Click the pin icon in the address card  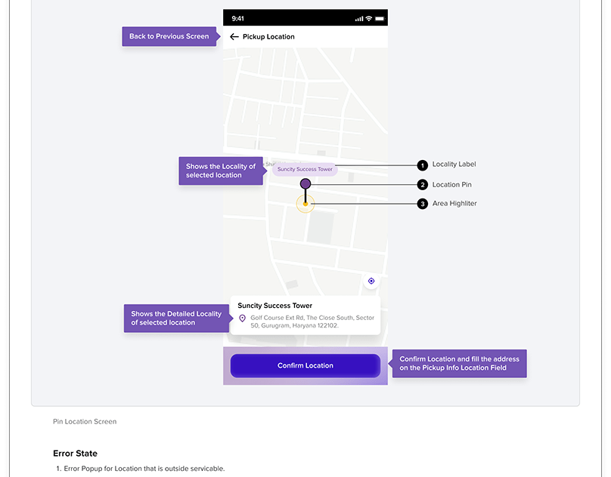point(242,319)
